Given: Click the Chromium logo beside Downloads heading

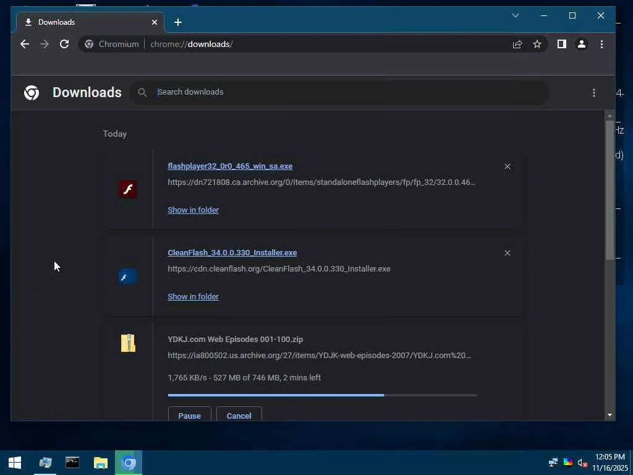Looking at the screenshot, I should 32,93.
